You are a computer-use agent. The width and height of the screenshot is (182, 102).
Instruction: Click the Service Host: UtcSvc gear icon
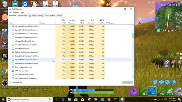tap(13, 48)
